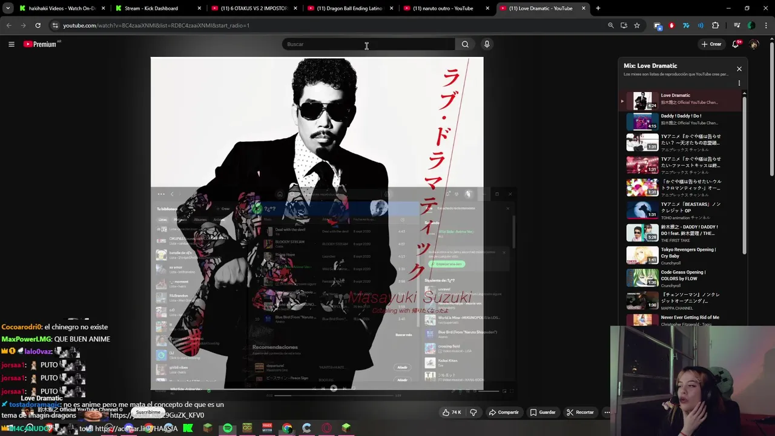Viewport: 775px width, 436px height.
Task: Open Voicemeeter from the taskbar
Action: (x=267, y=428)
